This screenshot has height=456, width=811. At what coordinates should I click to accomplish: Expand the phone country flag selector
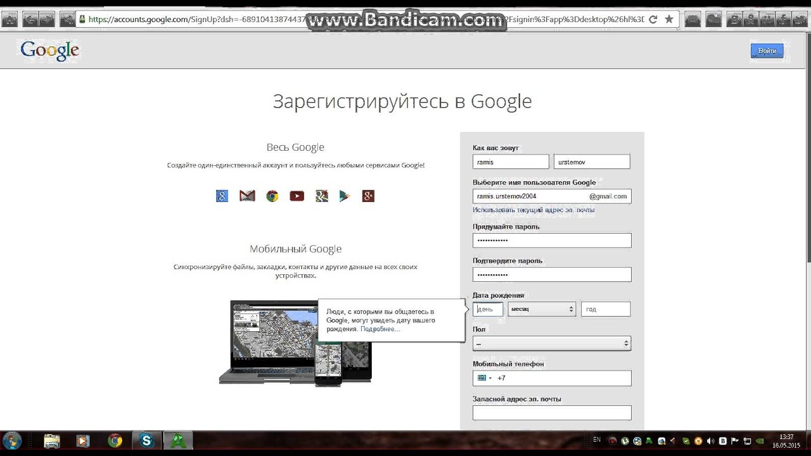(485, 378)
